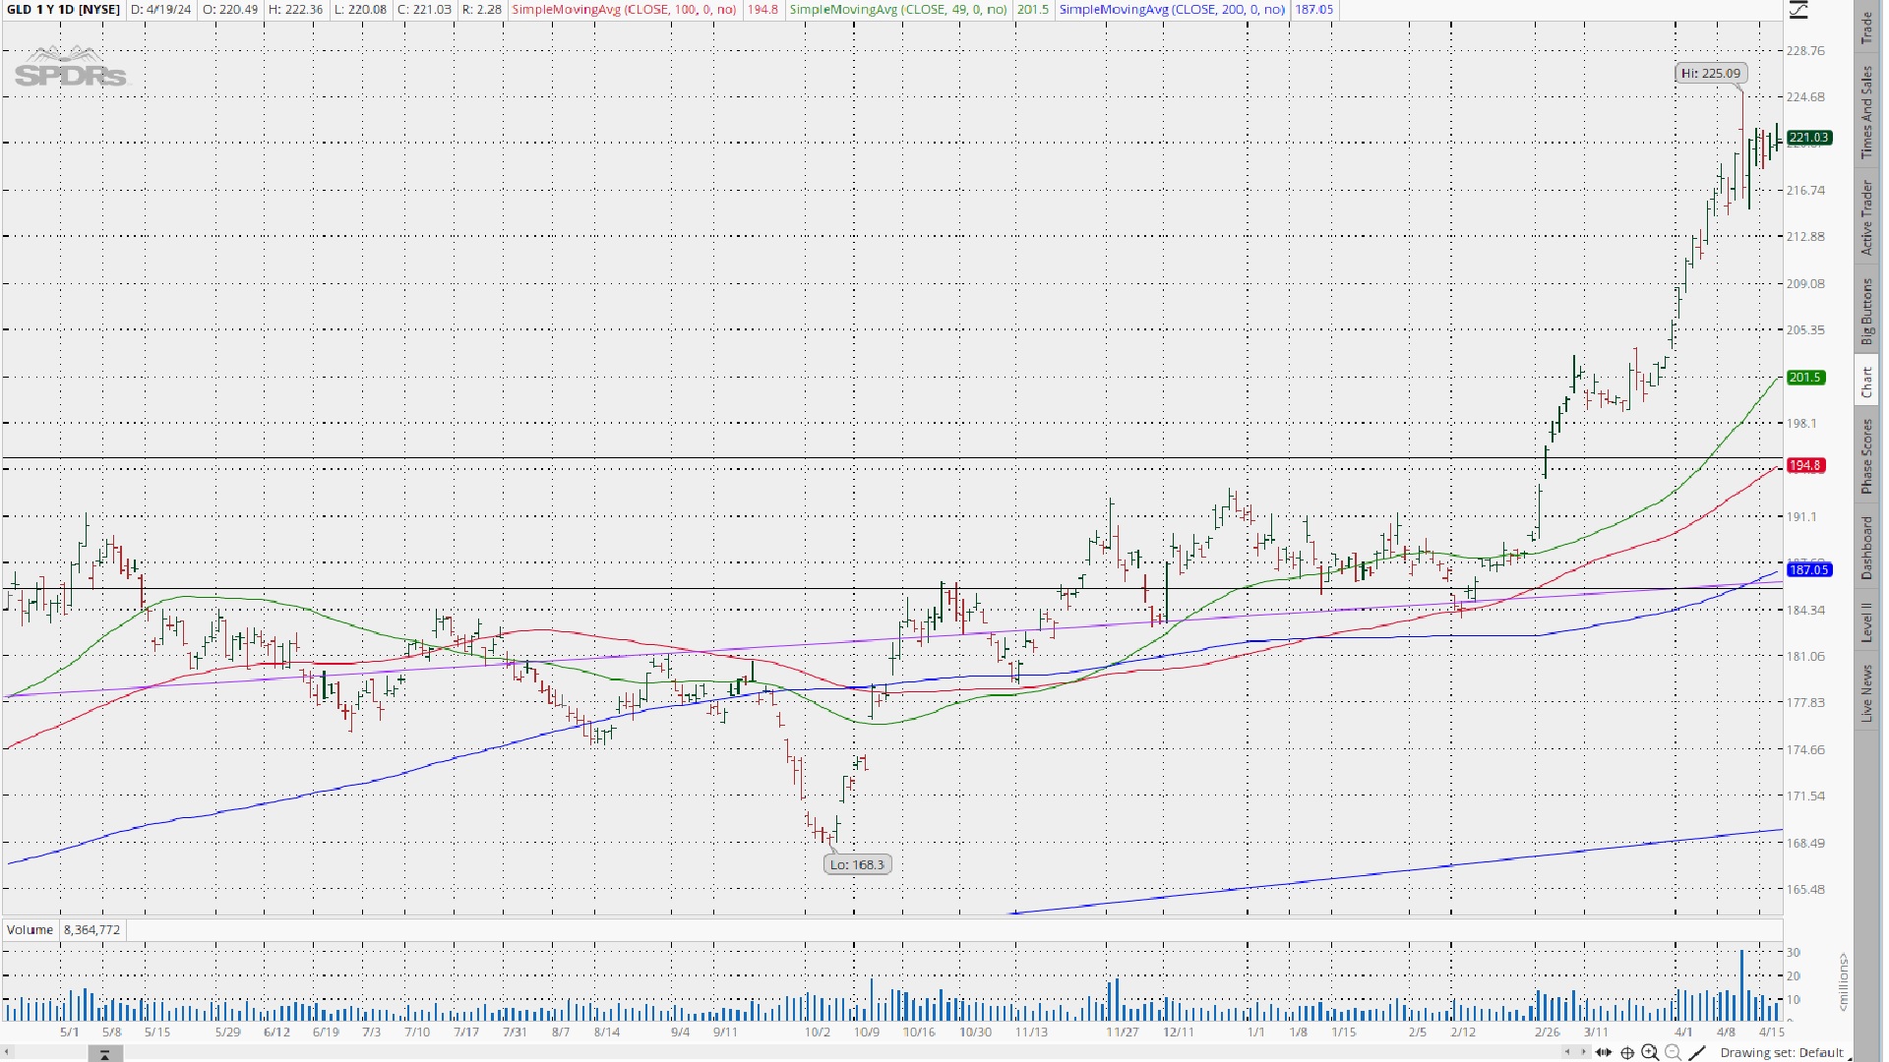Click the green 201.5 price bubble
The height and width of the screenshot is (1062, 1889).
point(1805,378)
